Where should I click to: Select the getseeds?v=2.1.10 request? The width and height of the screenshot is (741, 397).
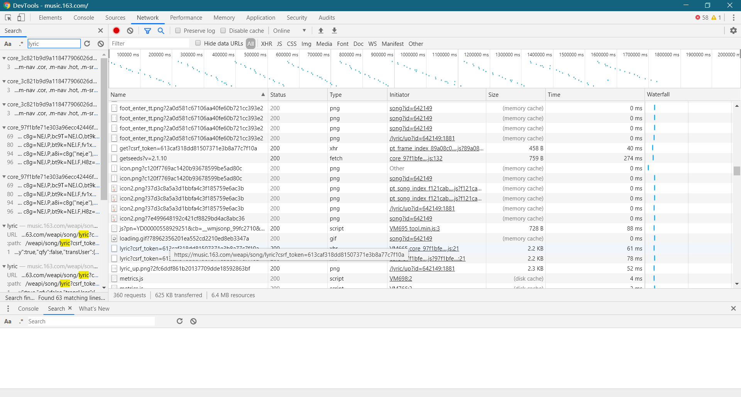click(143, 158)
